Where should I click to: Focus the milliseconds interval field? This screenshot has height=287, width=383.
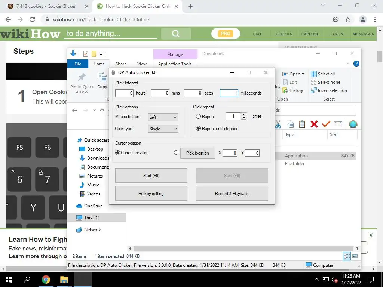(x=229, y=93)
